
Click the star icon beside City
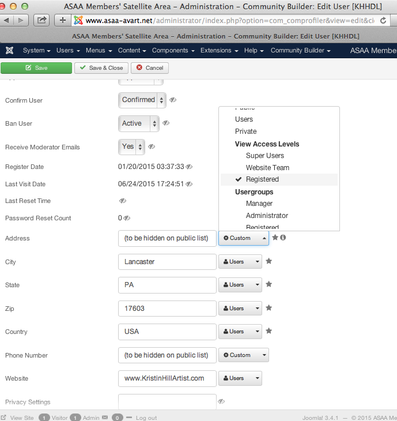269,261
